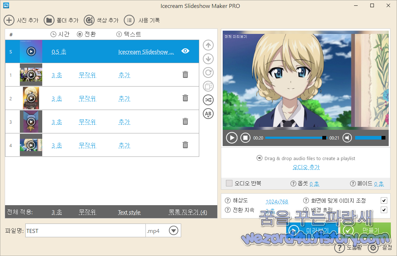Play the slideshow preview
This screenshot has height=256, width=397.
(x=232, y=138)
